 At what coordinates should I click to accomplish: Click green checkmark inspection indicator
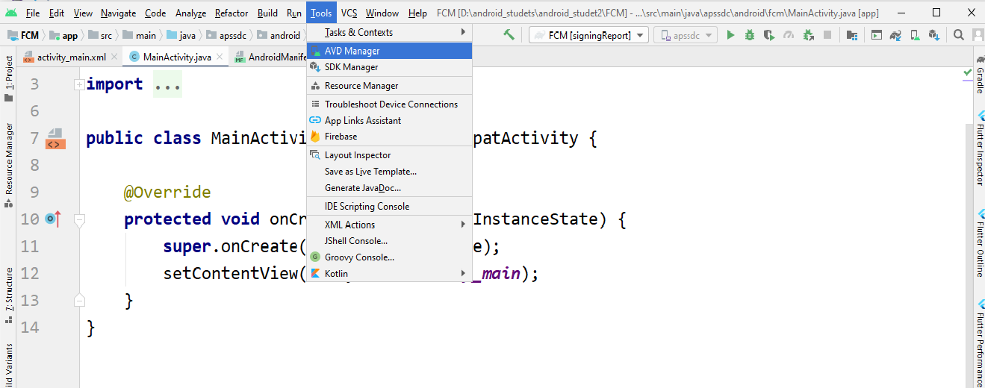tap(968, 73)
